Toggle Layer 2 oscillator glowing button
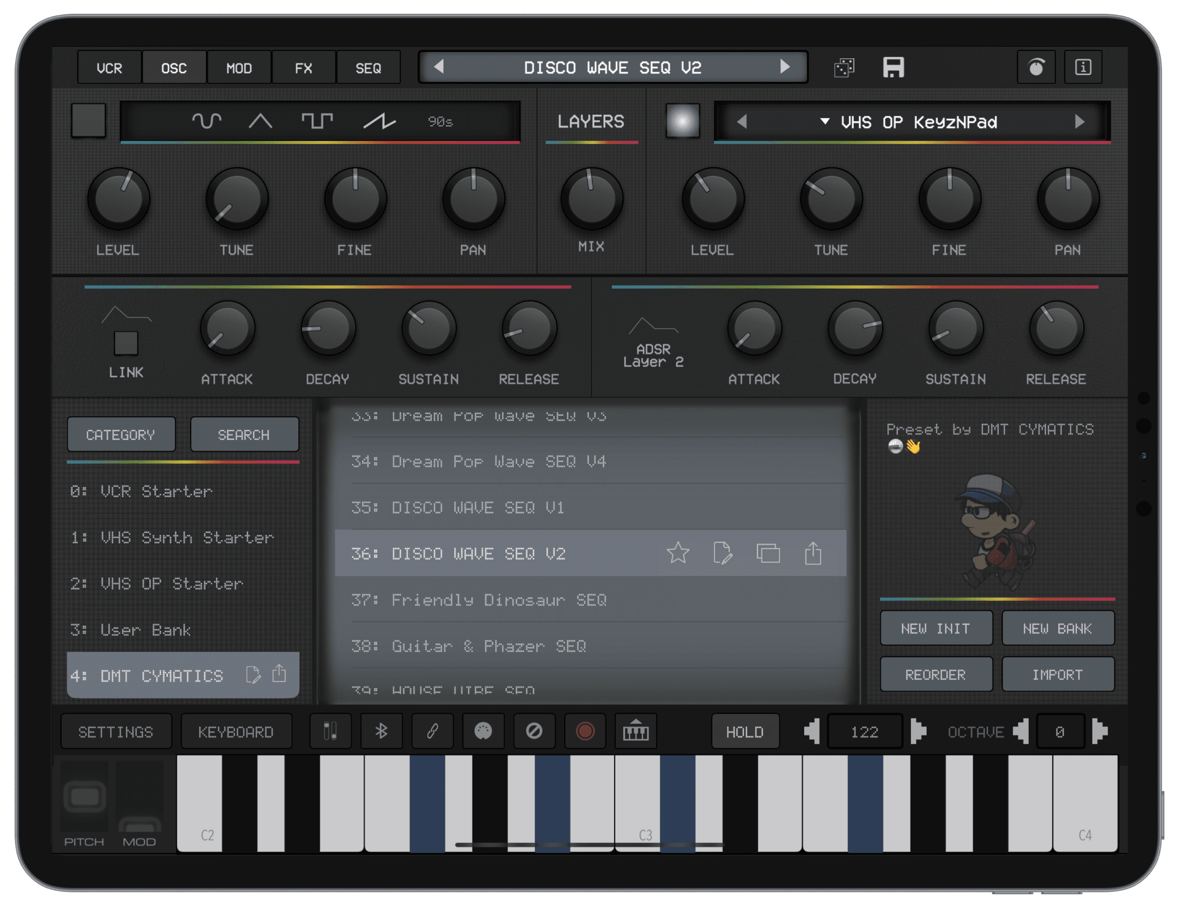Viewport: 1179px width, 909px height. coord(682,120)
